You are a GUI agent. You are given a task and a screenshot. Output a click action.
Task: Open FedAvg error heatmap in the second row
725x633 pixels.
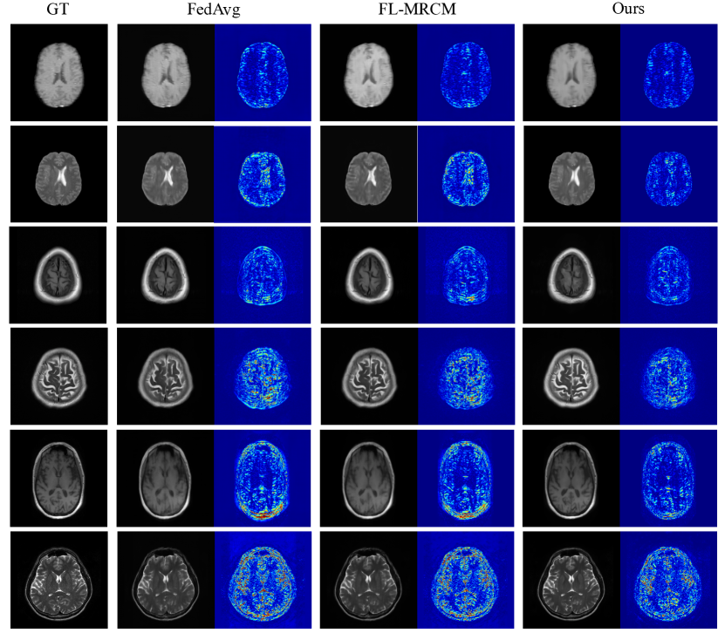[263, 174]
